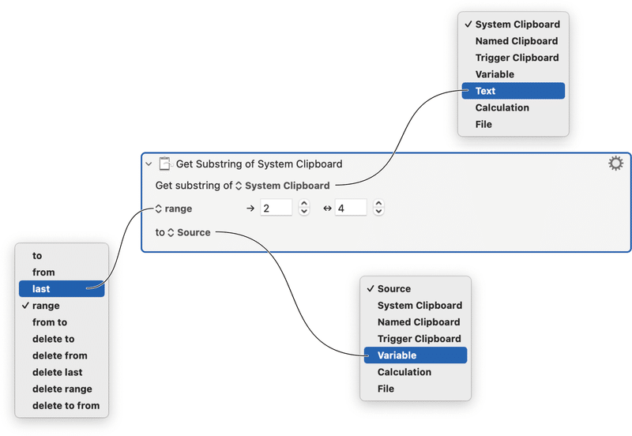Increment the start index stepper up arrow

pos(304,204)
